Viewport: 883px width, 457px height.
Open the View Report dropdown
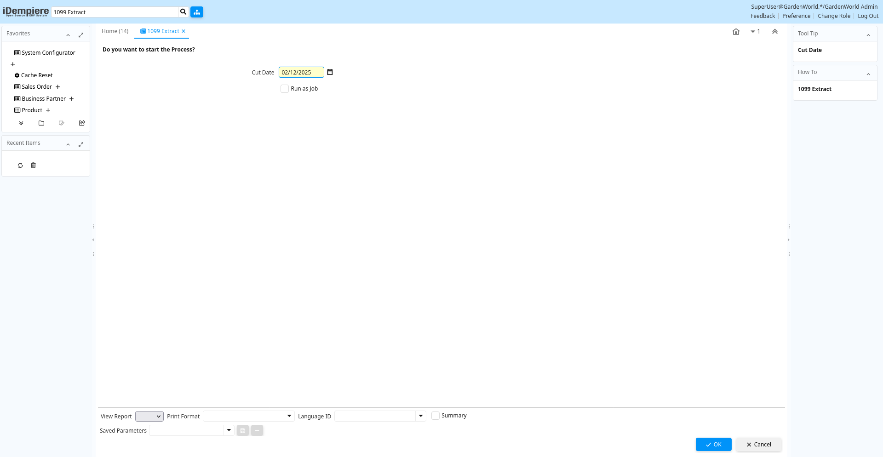149,416
